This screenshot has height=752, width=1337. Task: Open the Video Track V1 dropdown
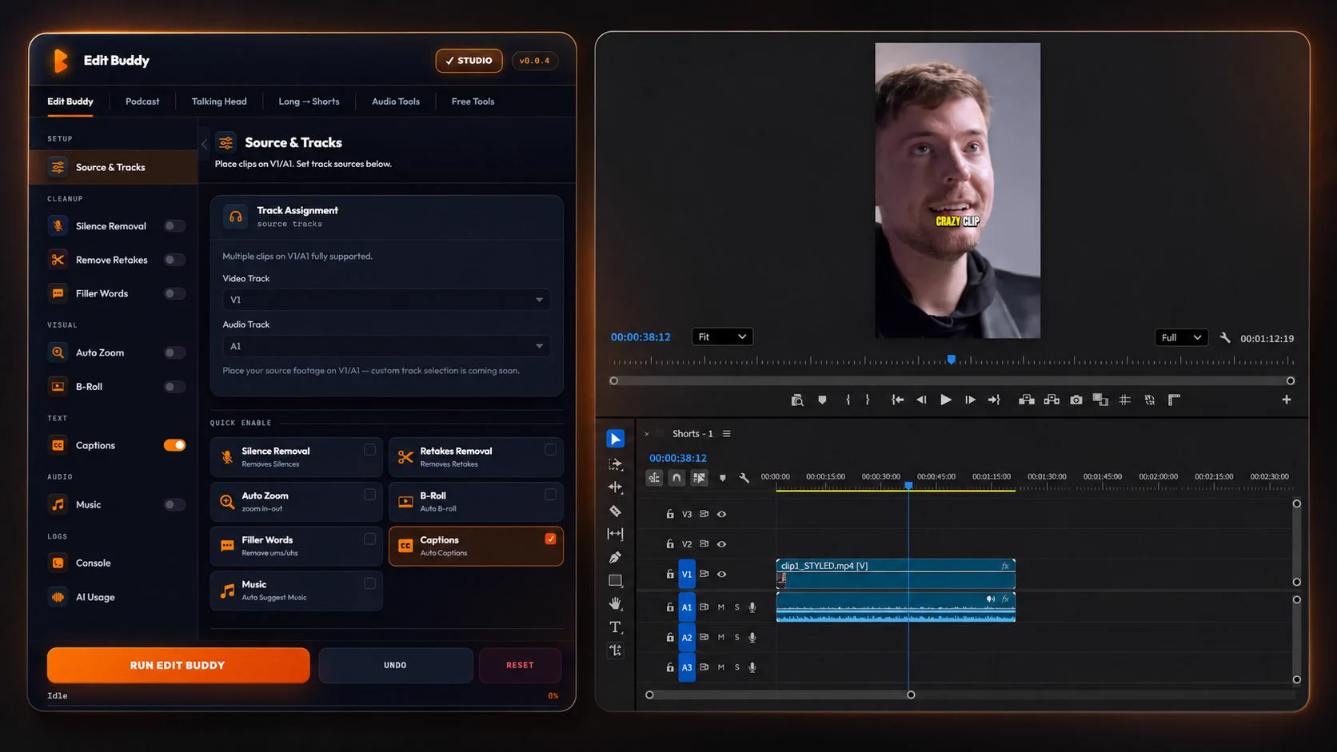386,300
